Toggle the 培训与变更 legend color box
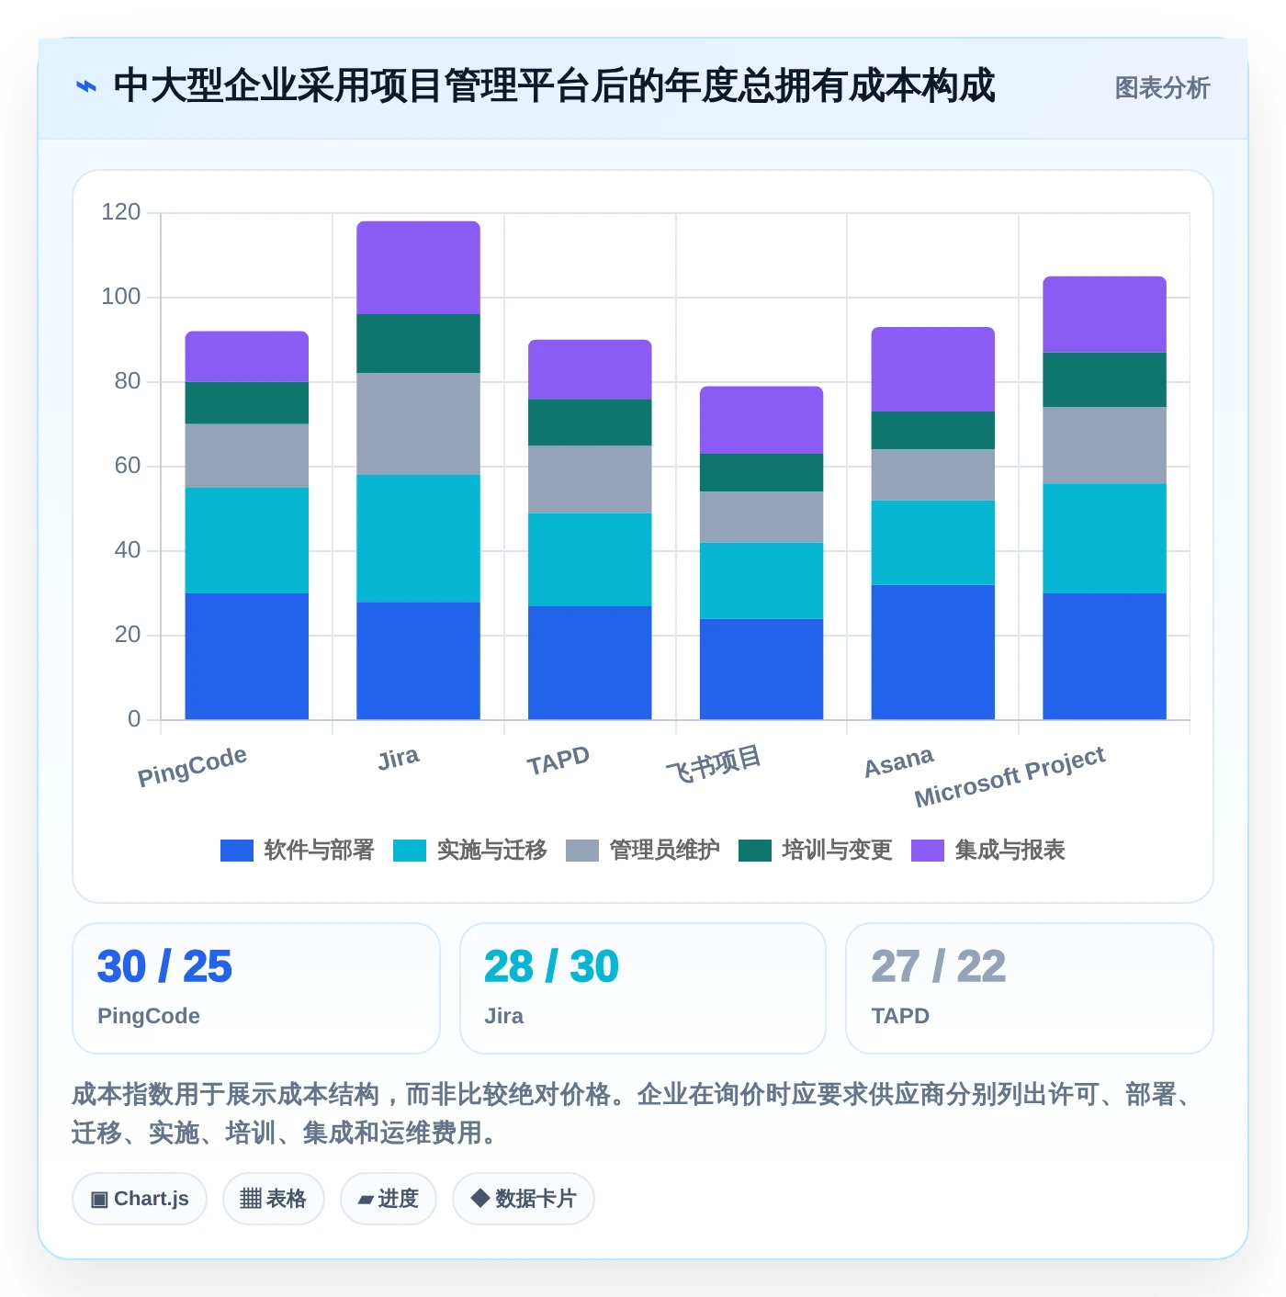 pos(755,851)
